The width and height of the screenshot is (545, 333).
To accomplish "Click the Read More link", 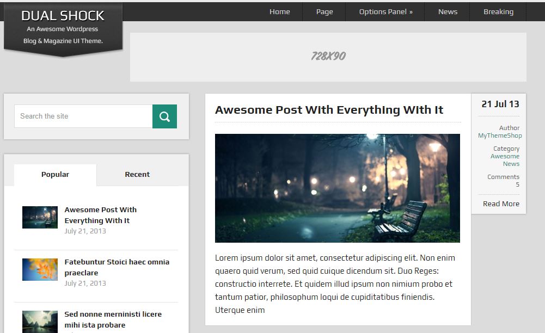I will pyautogui.click(x=501, y=204).
